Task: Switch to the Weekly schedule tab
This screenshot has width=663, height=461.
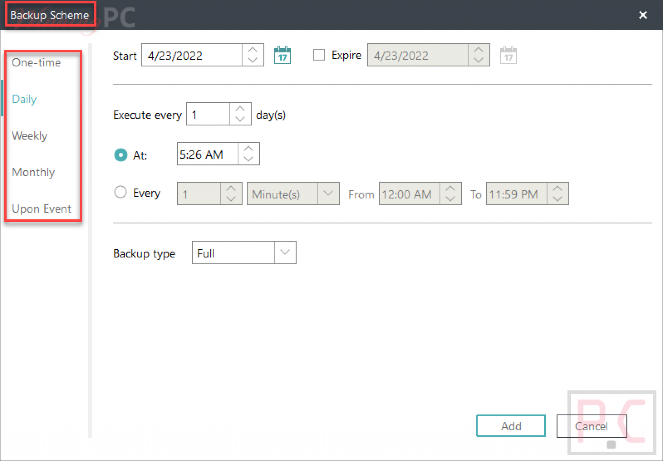Action: (29, 136)
